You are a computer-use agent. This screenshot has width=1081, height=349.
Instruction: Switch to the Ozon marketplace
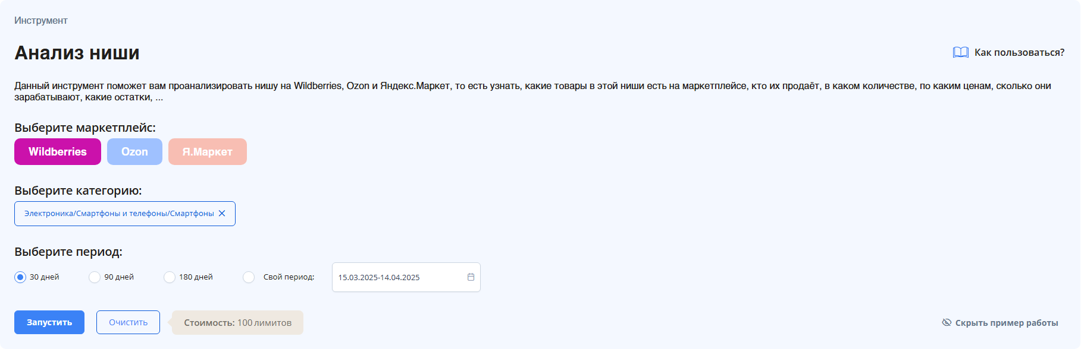[134, 152]
